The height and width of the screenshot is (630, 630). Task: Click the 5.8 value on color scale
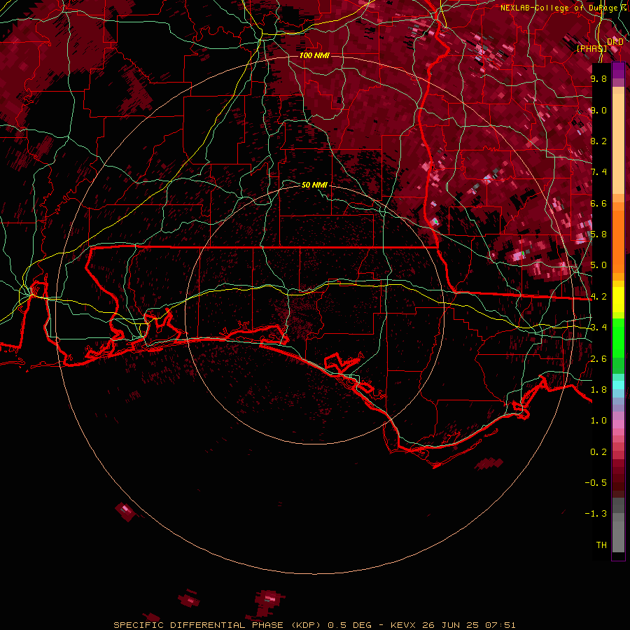click(598, 234)
